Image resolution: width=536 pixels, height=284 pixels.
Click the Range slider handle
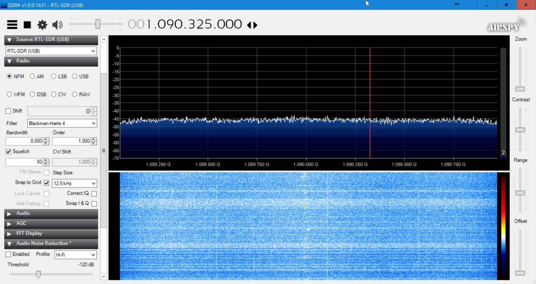pos(520,193)
